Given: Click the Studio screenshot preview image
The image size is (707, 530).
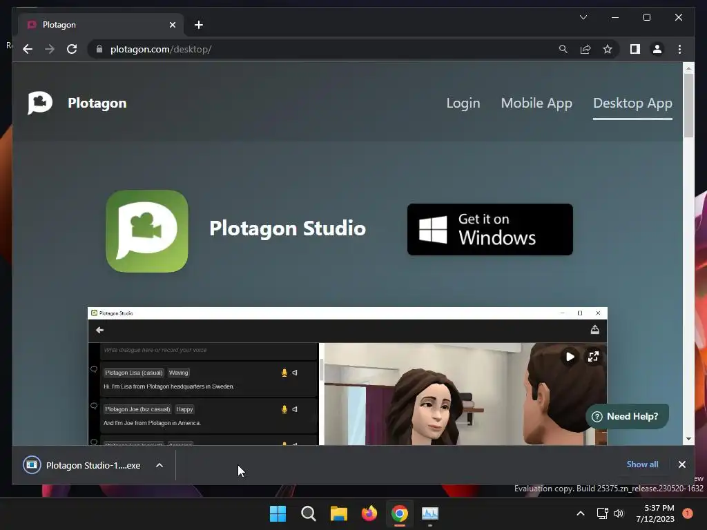Looking at the screenshot, I should tap(347, 376).
